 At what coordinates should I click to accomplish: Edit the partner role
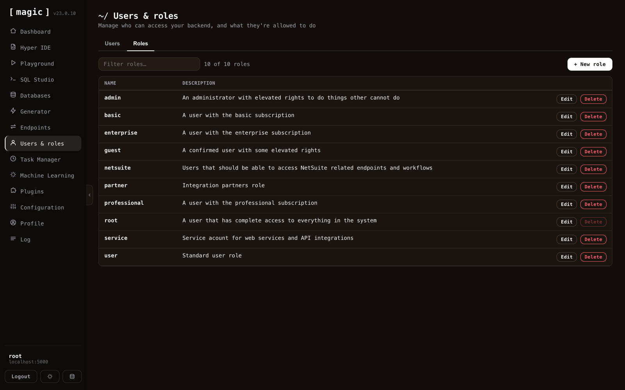coord(567,187)
